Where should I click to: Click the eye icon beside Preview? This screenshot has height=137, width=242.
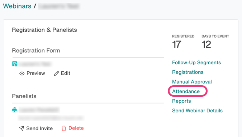(22, 73)
